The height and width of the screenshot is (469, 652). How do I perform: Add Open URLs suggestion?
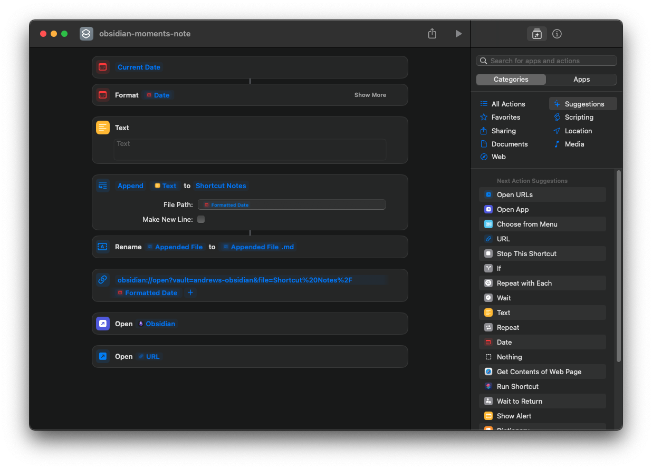click(542, 194)
